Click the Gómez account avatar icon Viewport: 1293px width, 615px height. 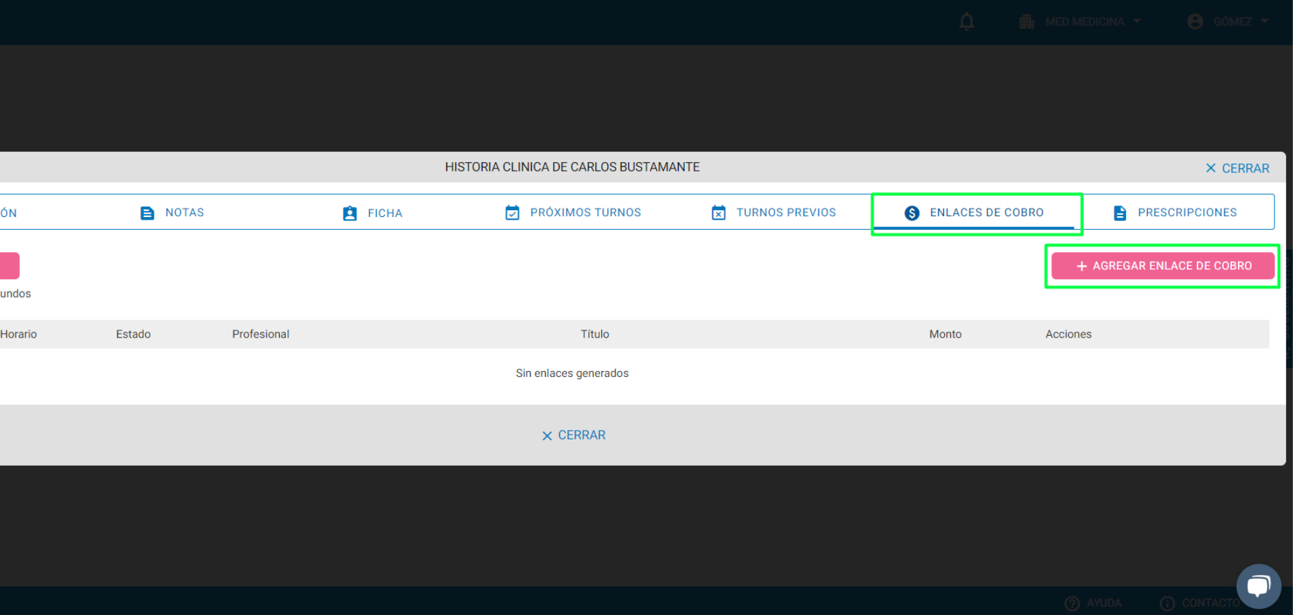coord(1195,22)
